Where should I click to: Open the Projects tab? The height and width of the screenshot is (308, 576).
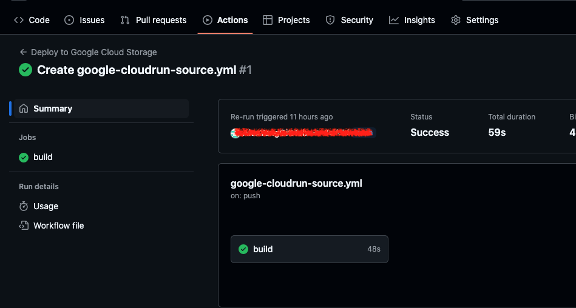click(x=286, y=20)
